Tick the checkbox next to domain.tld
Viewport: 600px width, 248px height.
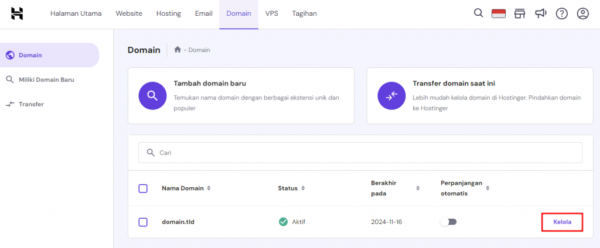pyautogui.click(x=143, y=222)
